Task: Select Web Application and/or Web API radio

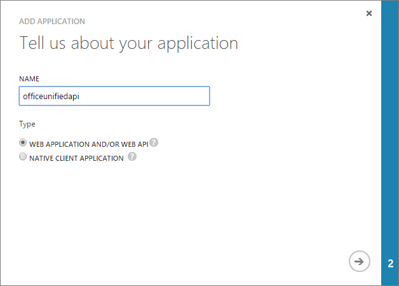Action: pos(23,142)
